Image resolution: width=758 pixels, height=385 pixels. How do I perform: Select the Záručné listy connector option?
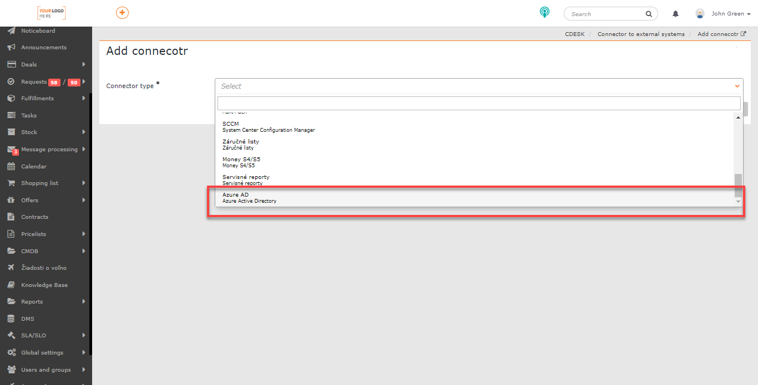click(475, 145)
